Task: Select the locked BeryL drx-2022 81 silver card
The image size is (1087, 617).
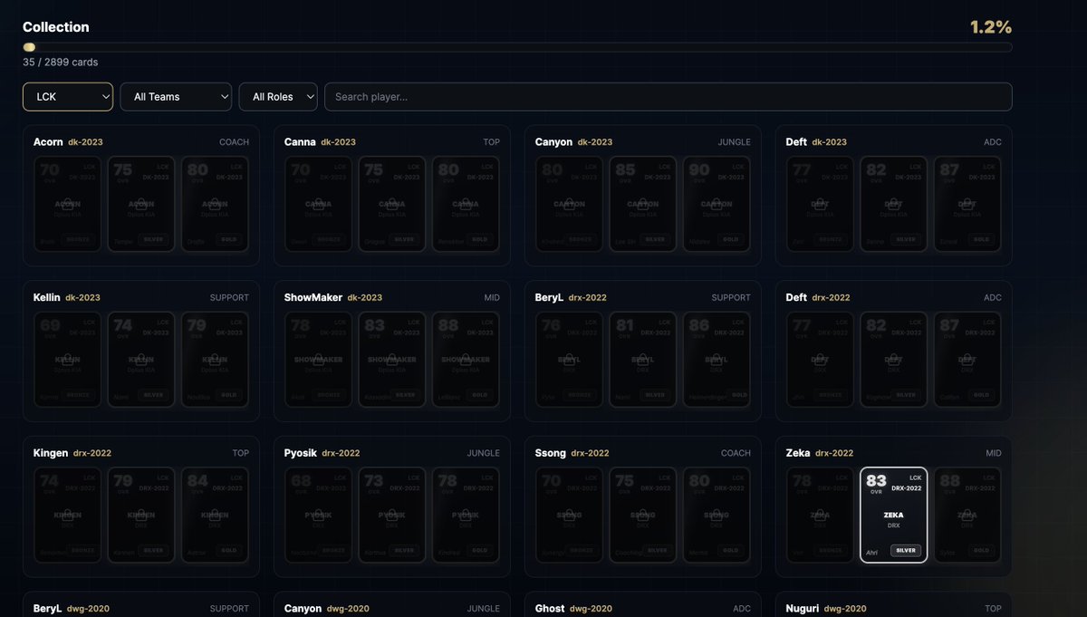Action: 643,360
